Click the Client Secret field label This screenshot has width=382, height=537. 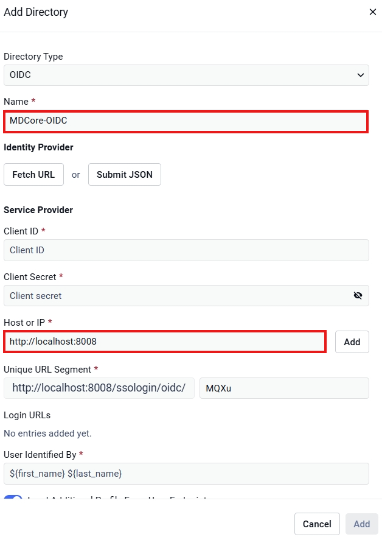coord(30,276)
